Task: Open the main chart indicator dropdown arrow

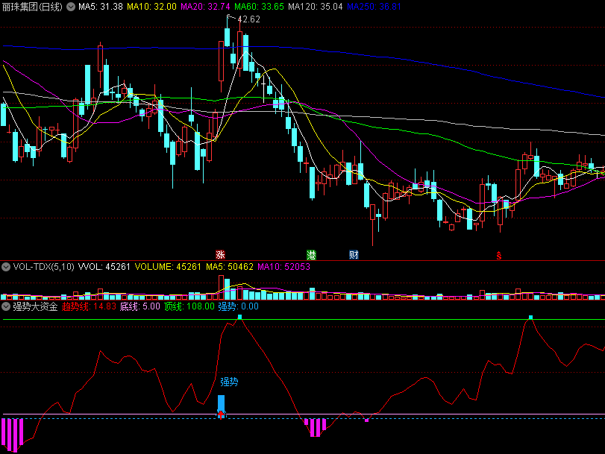Action: pos(71,7)
